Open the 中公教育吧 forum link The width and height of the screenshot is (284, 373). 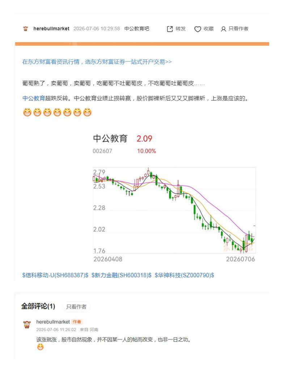point(137,29)
